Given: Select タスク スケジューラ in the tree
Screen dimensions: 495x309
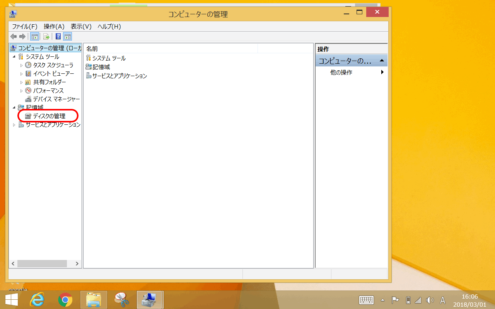Looking at the screenshot, I should [x=53, y=65].
